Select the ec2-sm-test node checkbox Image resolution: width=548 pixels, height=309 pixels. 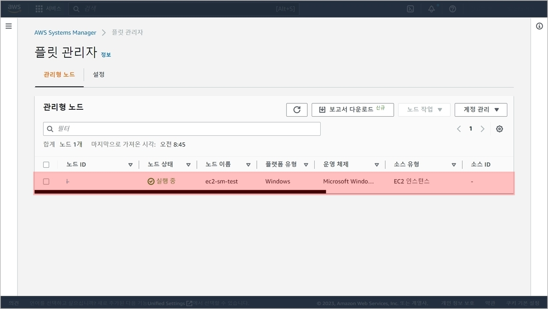pyautogui.click(x=46, y=182)
